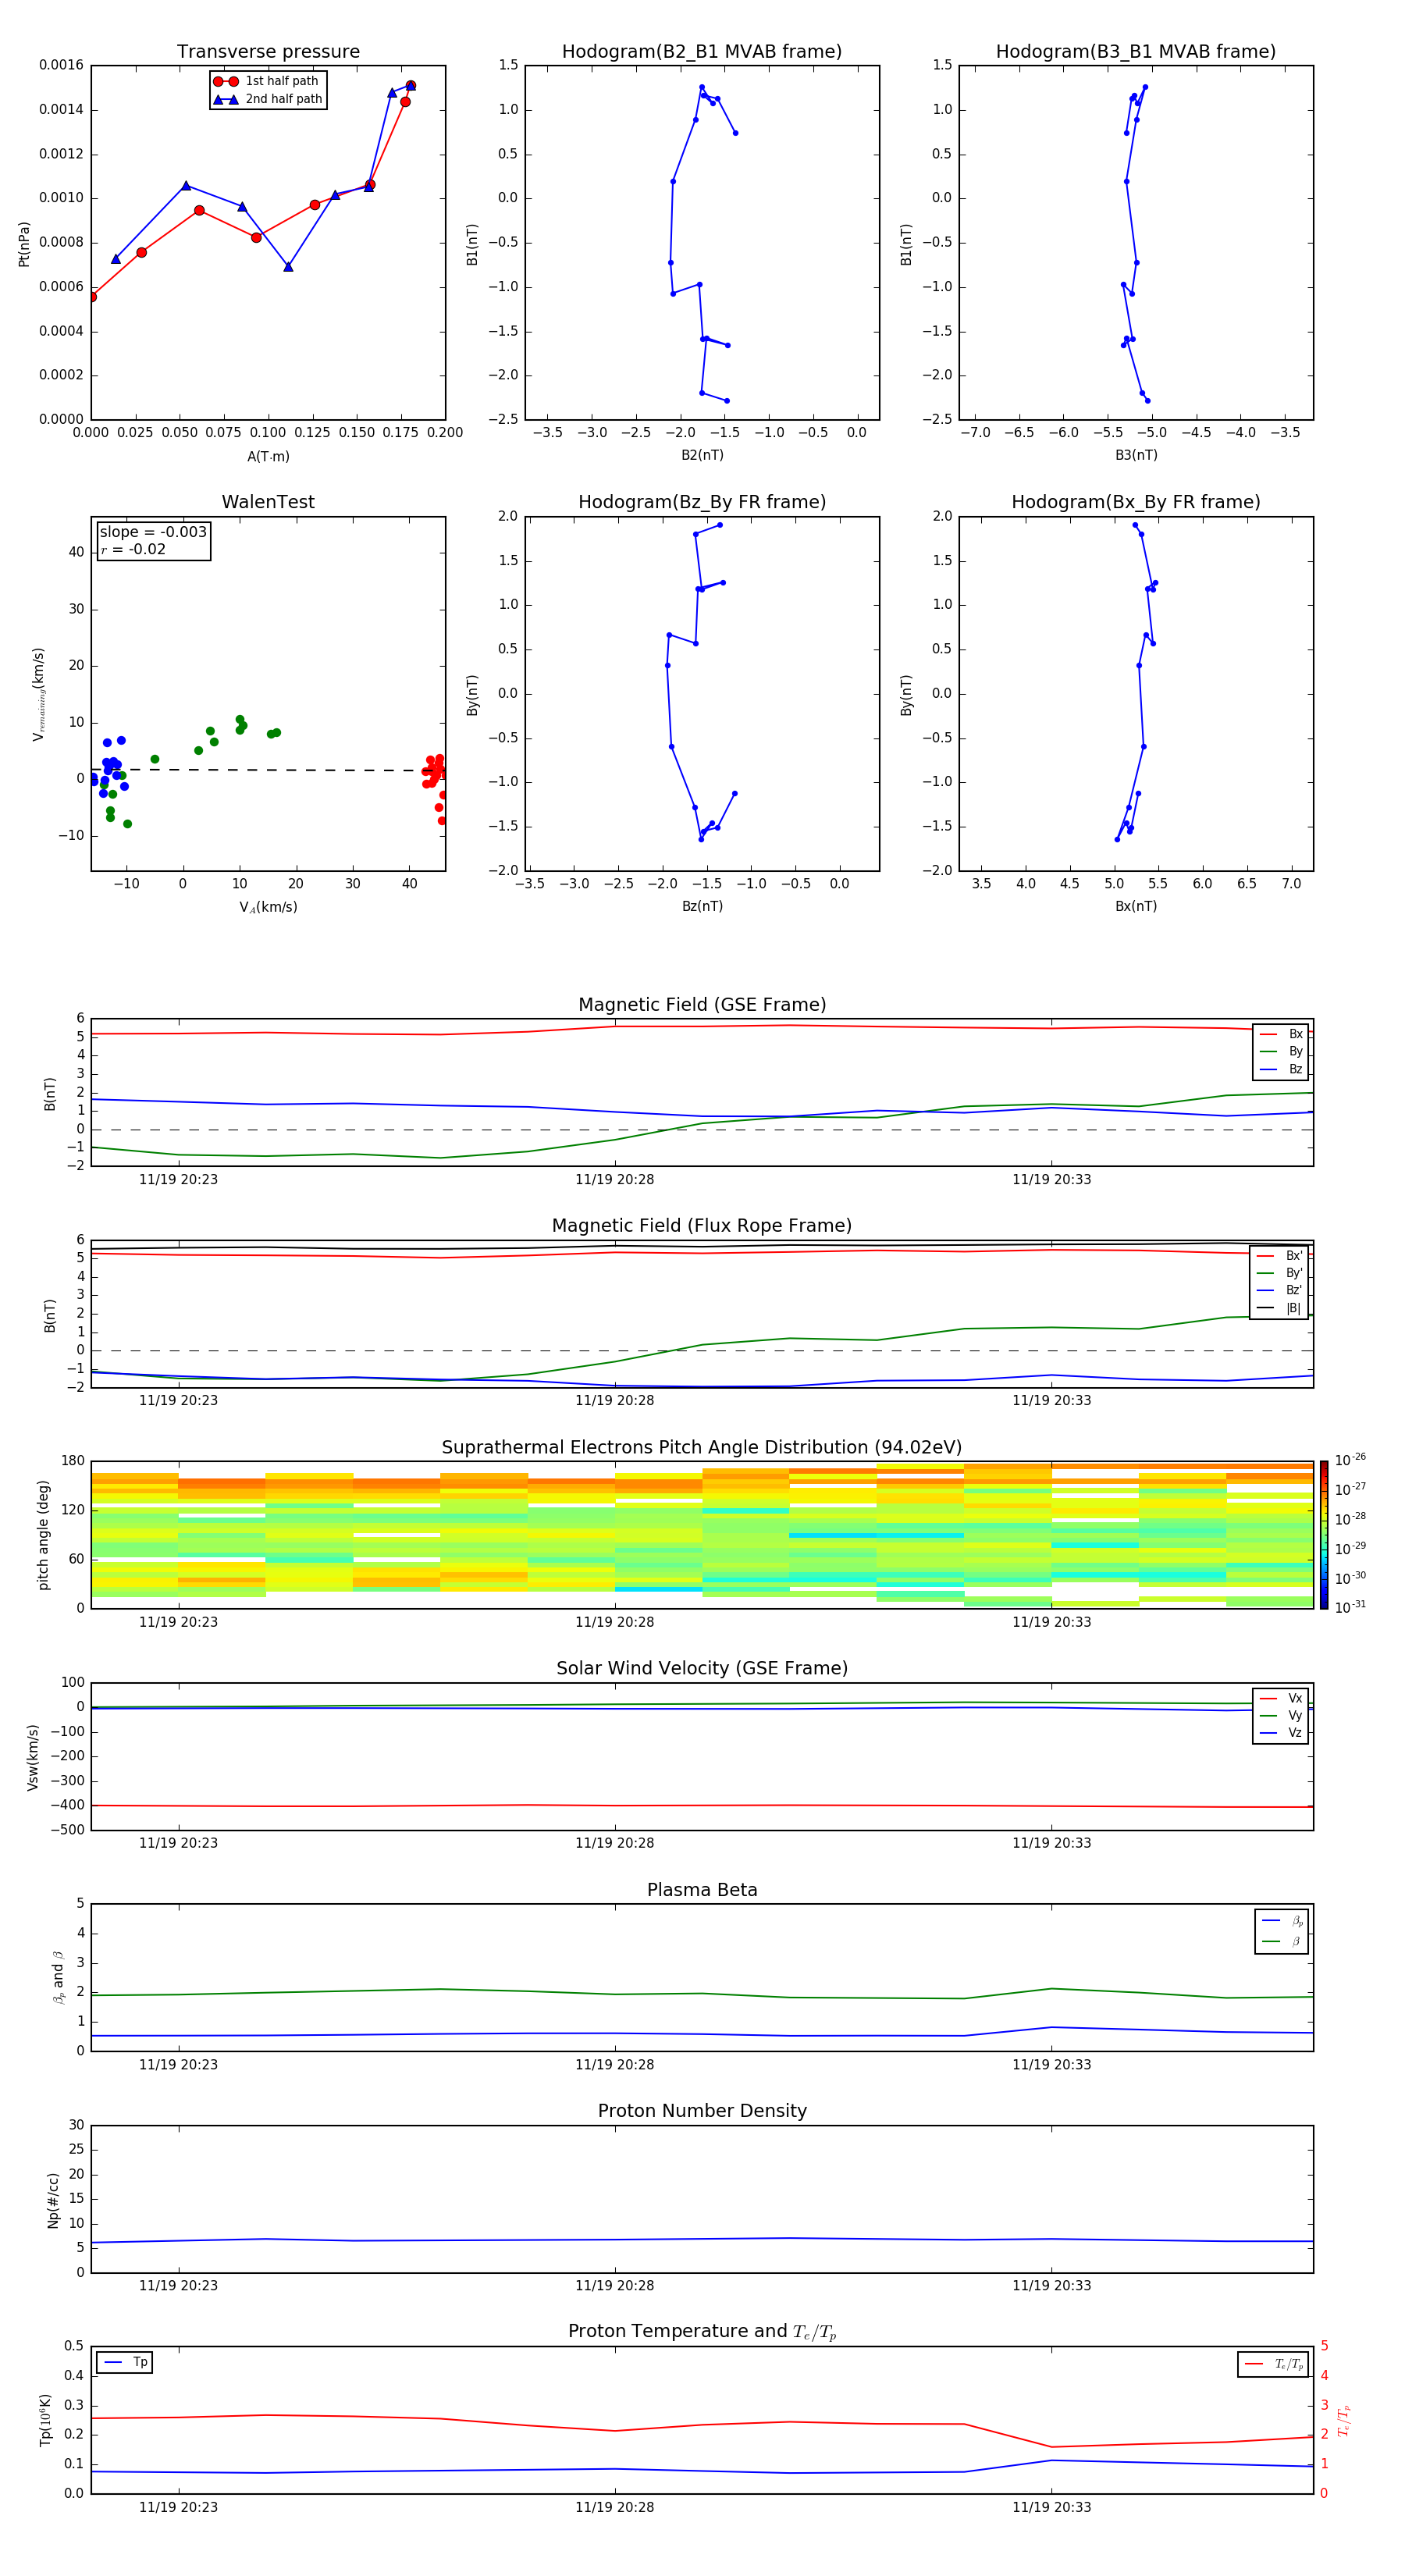
Task: Click the 'Pt(nPa)' y-axis label
Action: [x=24, y=244]
